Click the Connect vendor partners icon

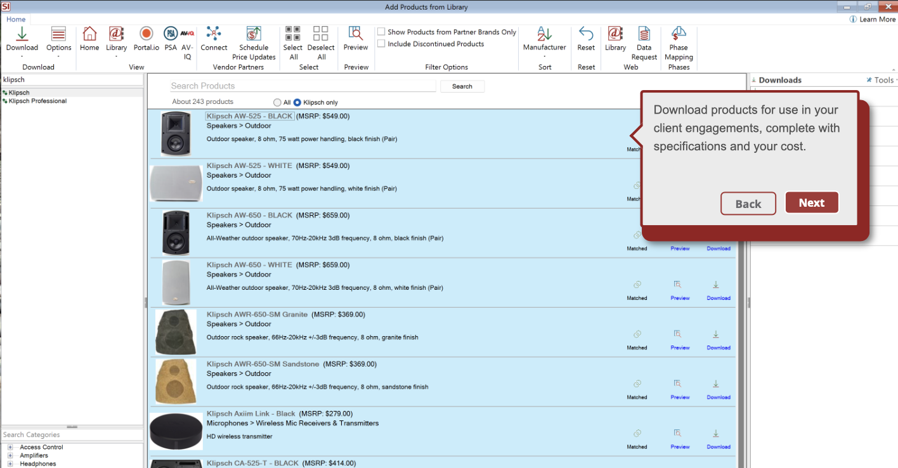214,34
